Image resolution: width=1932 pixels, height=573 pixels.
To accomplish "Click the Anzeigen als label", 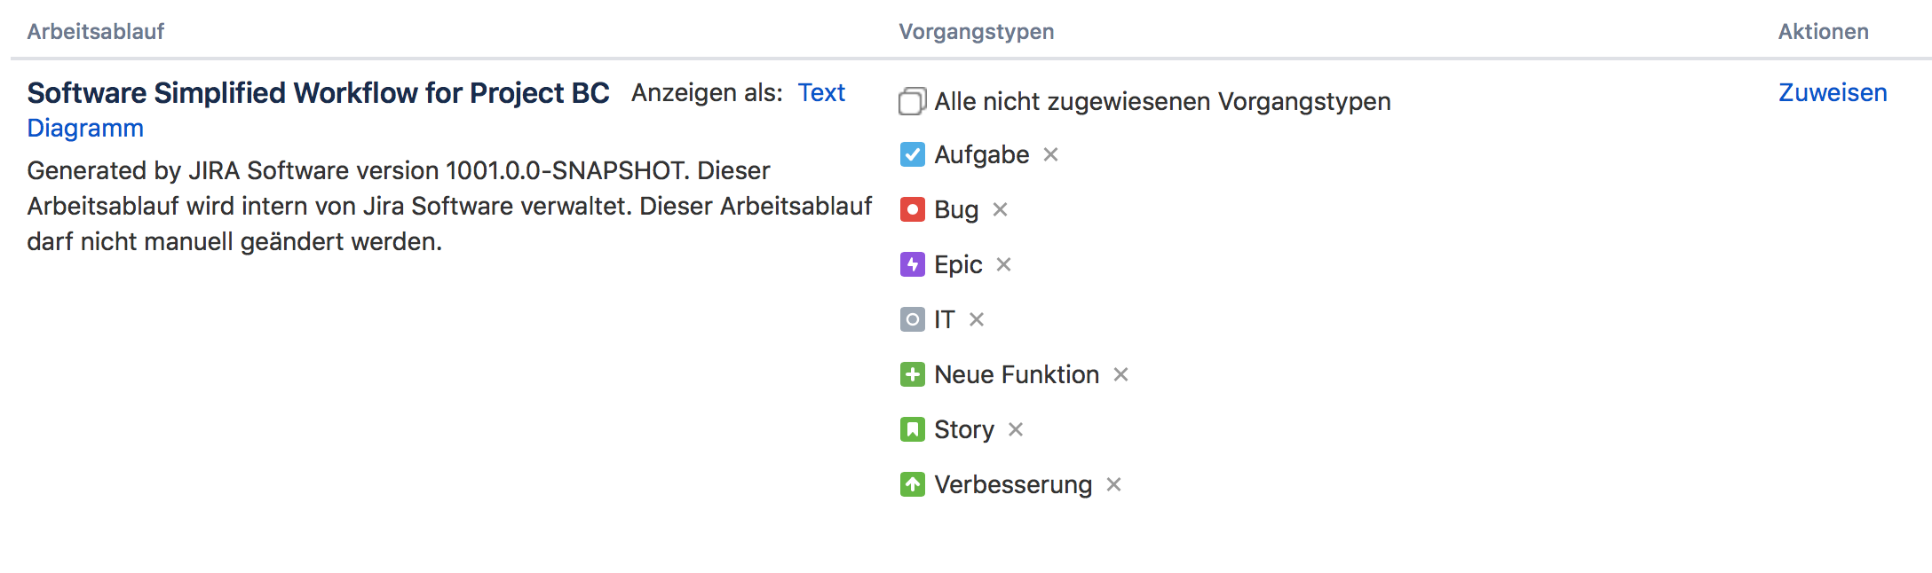I will click(x=707, y=93).
